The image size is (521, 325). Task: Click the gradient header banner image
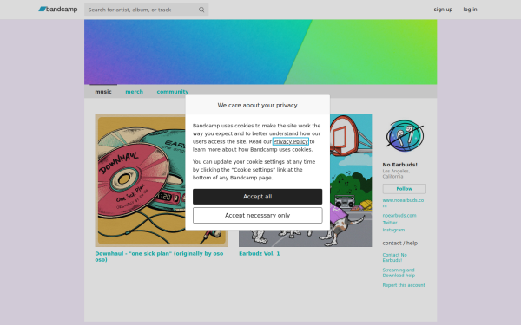[x=260, y=52]
